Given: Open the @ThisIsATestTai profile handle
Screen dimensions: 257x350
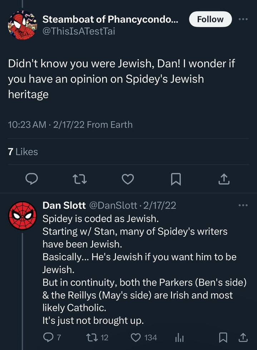Looking at the screenshot, I should tap(79, 31).
